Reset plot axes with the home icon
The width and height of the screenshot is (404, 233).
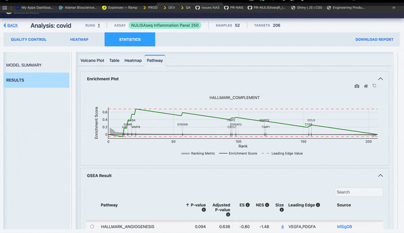click(x=365, y=86)
